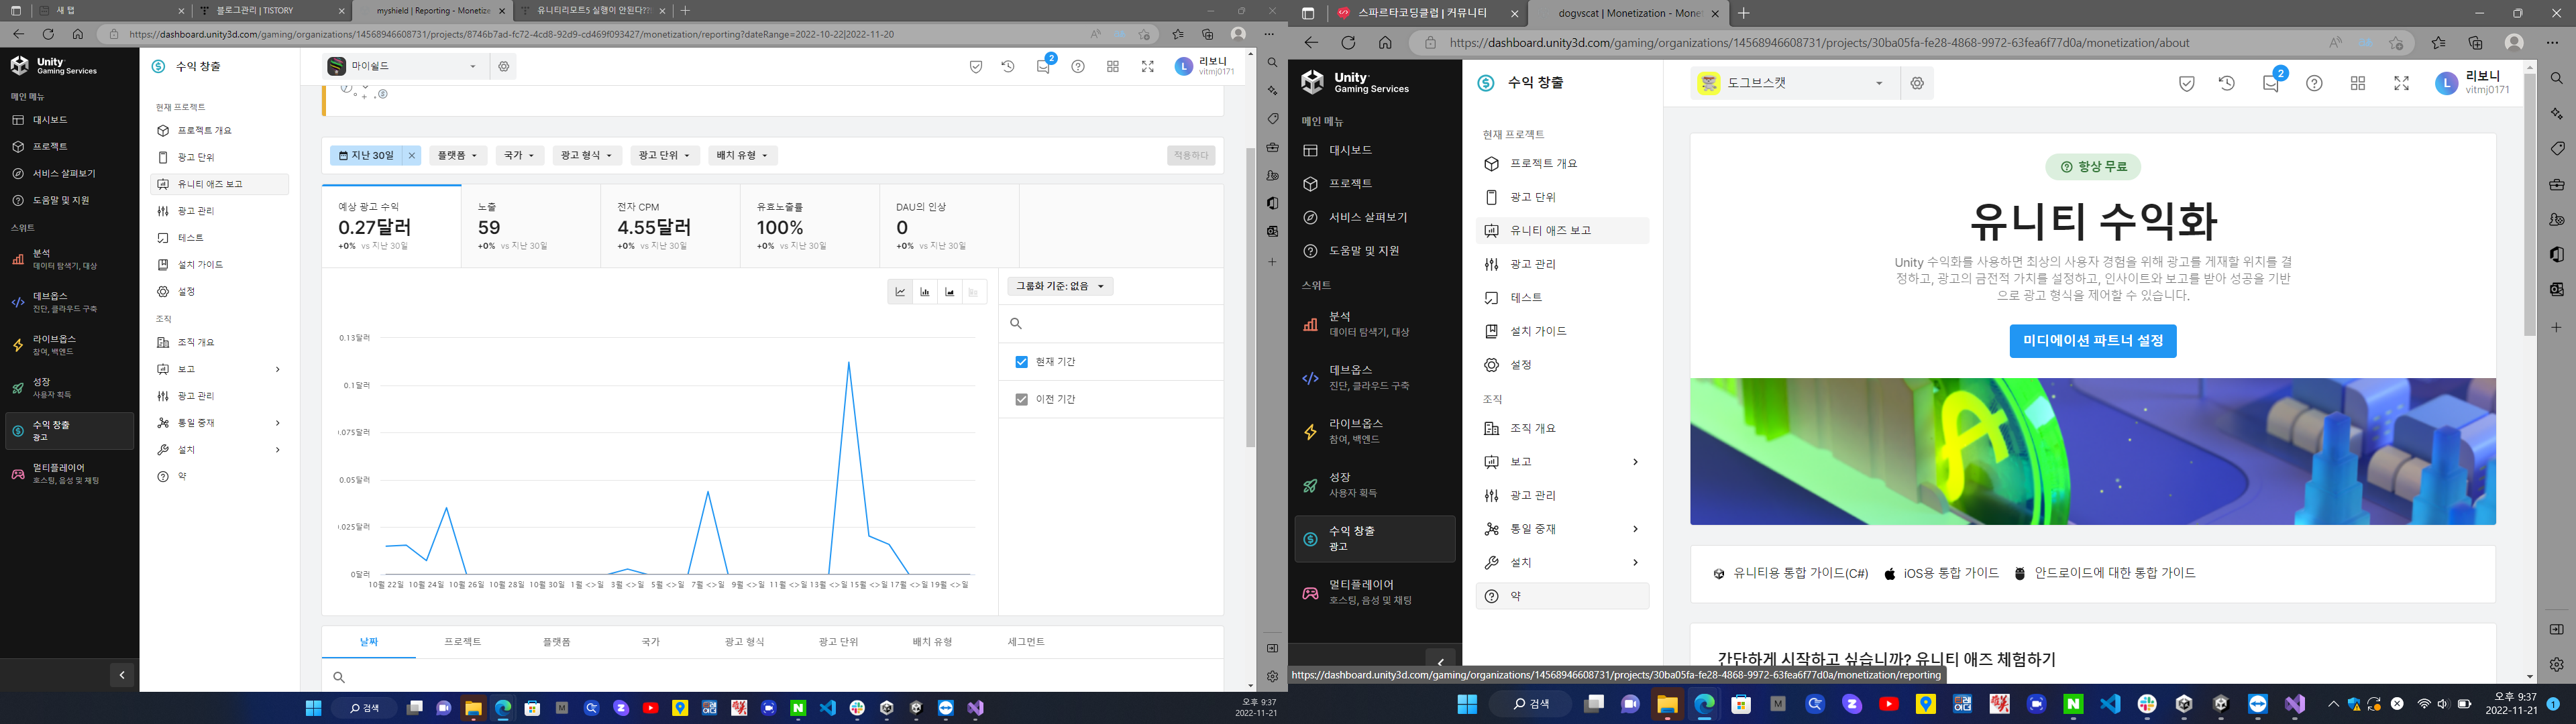Open 멀티플레이어 in the dogvscat window sidebar
2576x724 pixels.
(1375, 592)
